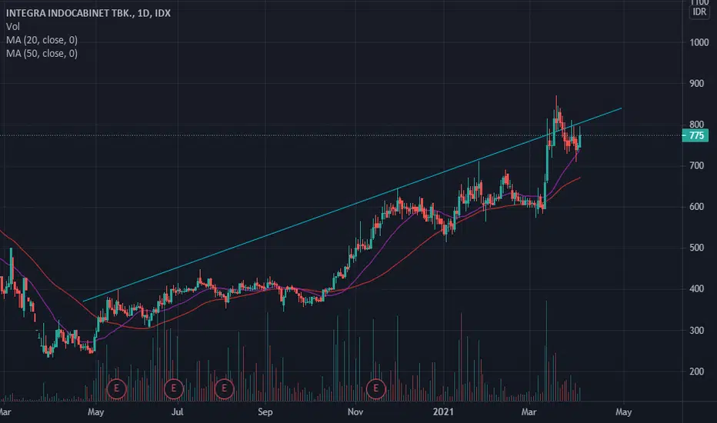Click the 200 price axis label
This screenshot has height=423, width=717.
[697, 371]
